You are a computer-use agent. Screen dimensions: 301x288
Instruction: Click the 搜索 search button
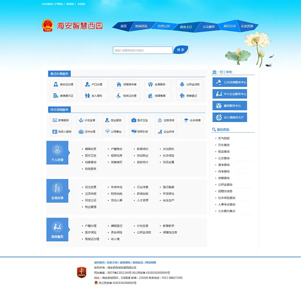[181, 50]
